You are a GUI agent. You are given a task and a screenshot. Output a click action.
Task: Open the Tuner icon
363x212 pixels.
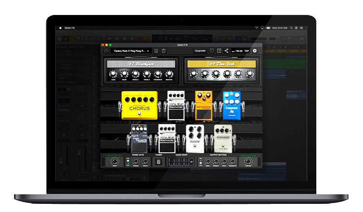[159, 162]
